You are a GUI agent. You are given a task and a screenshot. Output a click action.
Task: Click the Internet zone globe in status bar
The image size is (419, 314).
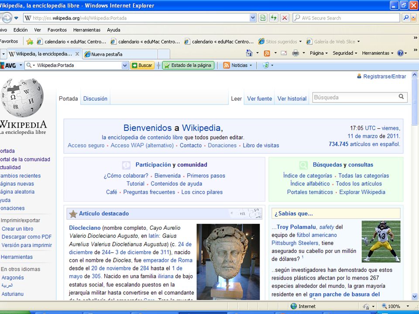pyautogui.click(x=294, y=306)
